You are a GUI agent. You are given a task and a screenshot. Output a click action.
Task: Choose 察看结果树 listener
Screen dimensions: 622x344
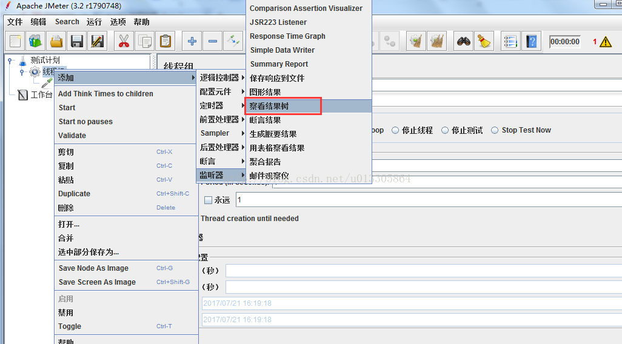click(x=309, y=106)
